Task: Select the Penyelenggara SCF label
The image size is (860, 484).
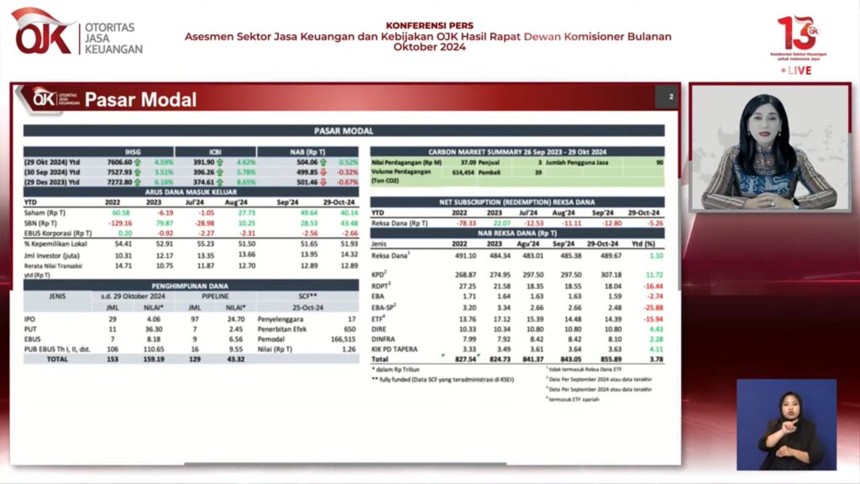Action: (281, 318)
